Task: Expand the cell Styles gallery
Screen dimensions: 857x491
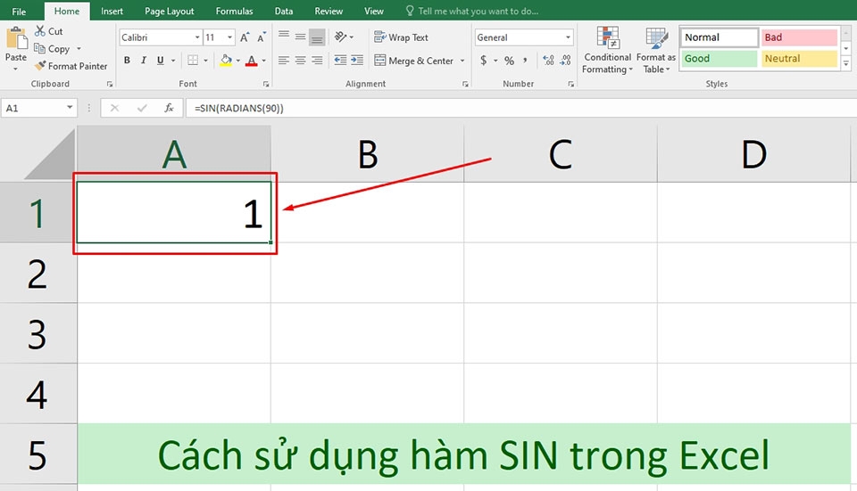Action: click(x=846, y=64)
